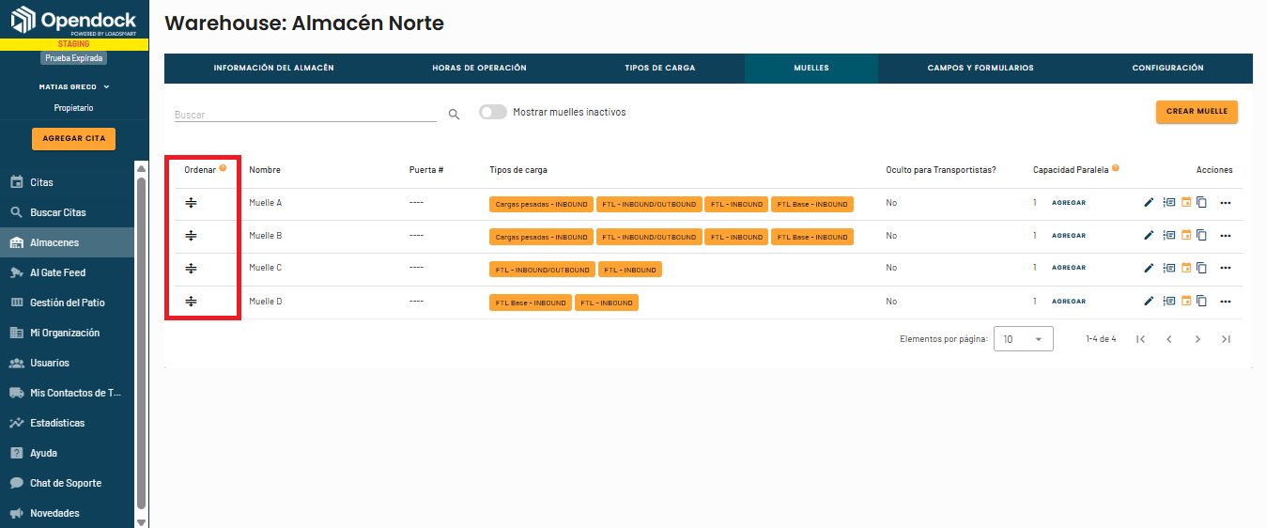Focus the Buscar search field

(x=305, y=115)
